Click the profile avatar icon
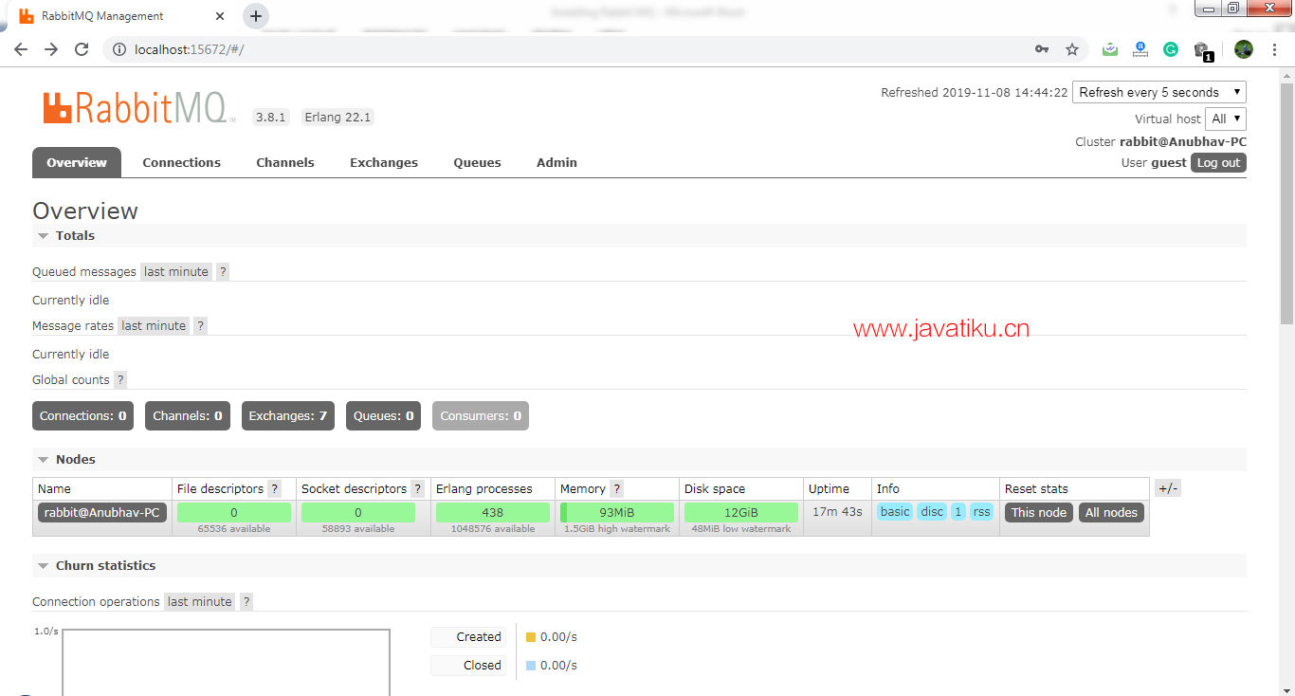Image resolution: width=1295 pixels, height=696 pixels. click(1244, 49)
